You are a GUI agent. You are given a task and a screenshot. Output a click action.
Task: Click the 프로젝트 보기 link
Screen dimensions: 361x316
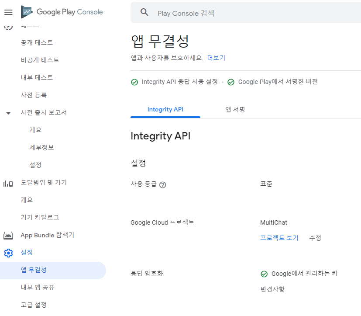coord(279,238)
